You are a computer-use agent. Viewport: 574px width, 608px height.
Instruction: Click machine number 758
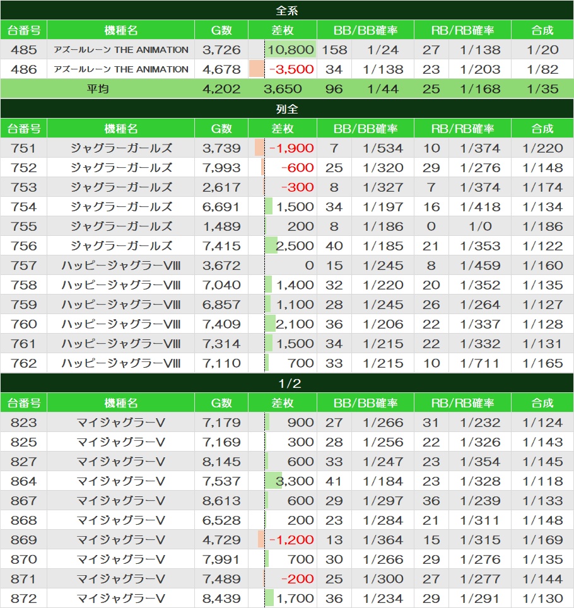click(x=24, y=285)
